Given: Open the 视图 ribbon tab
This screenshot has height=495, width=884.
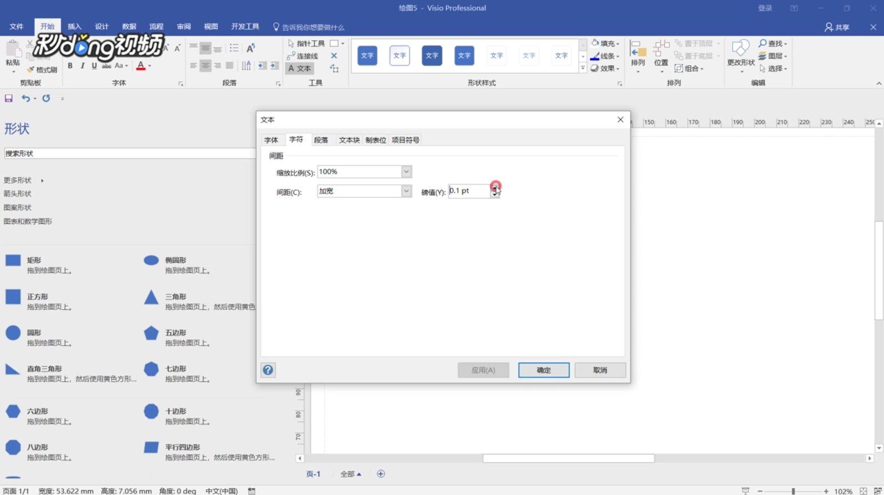Looking at the screenshot, I should coord(211,27).
